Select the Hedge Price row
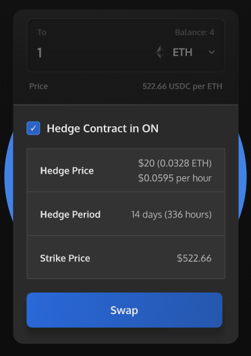251x356 pixels. [x=126, y=170]
